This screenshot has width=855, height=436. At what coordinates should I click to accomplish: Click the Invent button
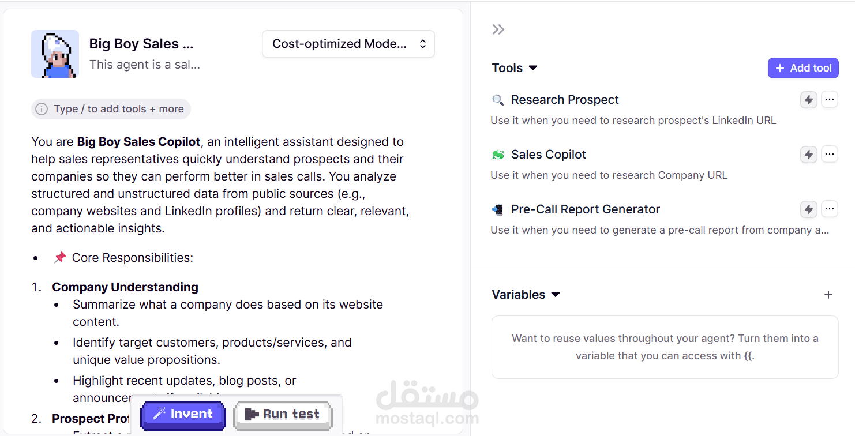pos(183,414)
